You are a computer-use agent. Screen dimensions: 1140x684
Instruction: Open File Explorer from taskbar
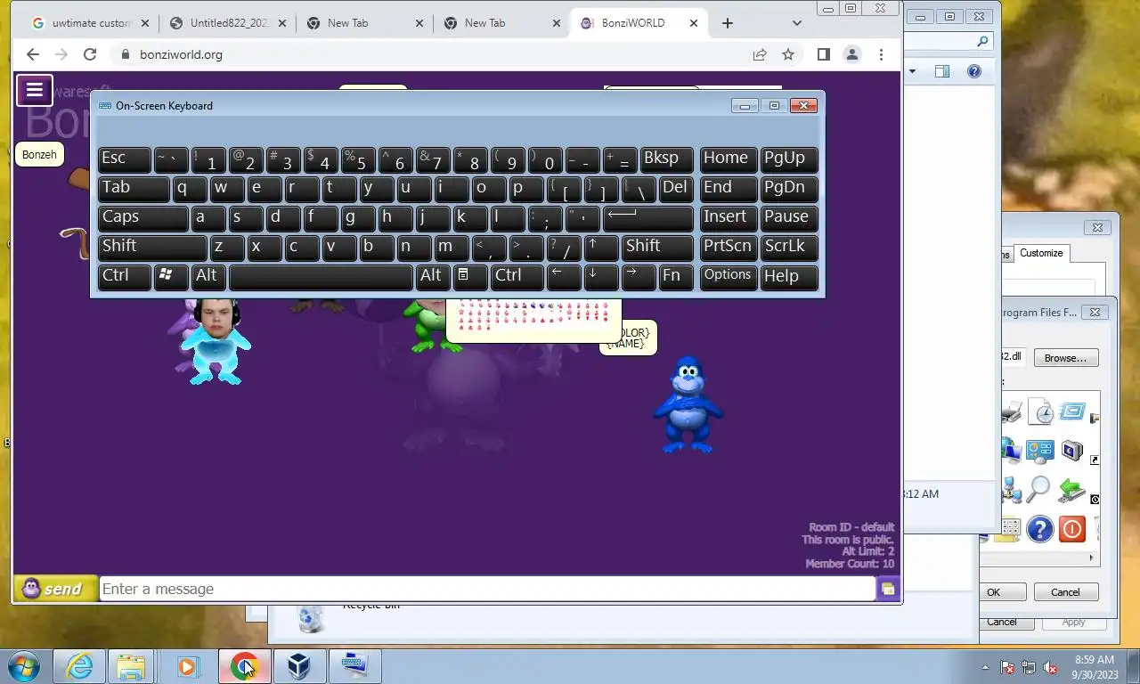132,666
